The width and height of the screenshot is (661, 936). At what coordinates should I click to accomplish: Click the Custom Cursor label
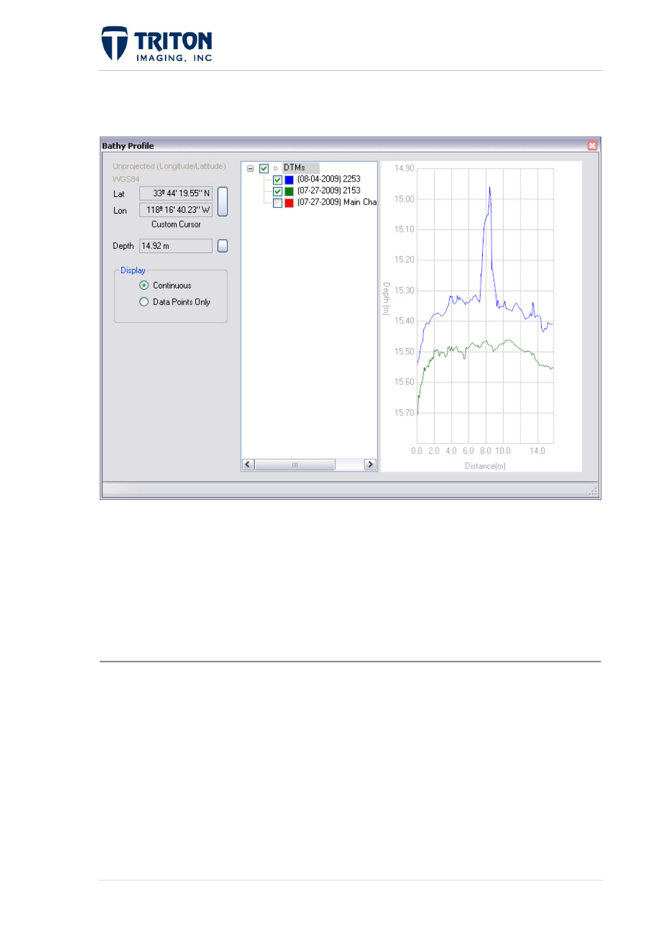176,225
